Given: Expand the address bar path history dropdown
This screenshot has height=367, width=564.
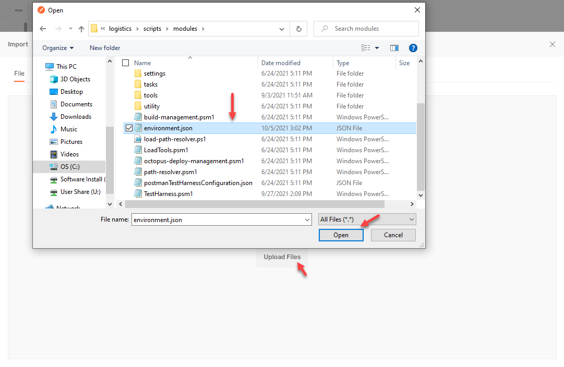Looking at the screenshot, I should pyautogui.click(x=282, y=29).
